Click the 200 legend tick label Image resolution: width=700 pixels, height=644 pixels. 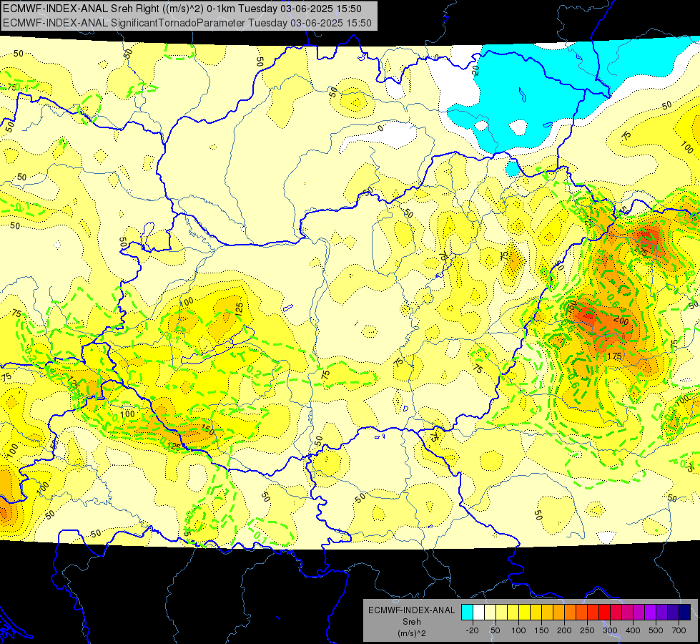(564, 630)
